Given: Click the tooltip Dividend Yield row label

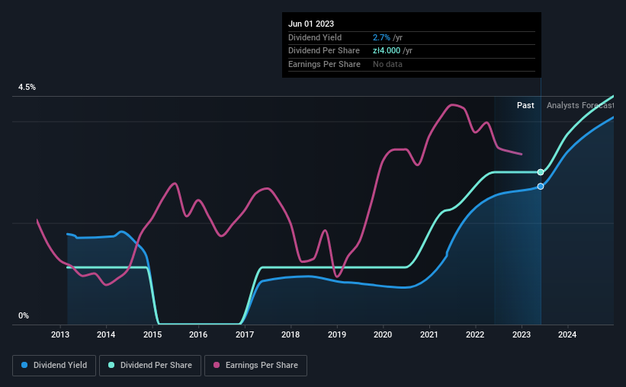Looking at the screenshot, I should click(x=315, y=37).
